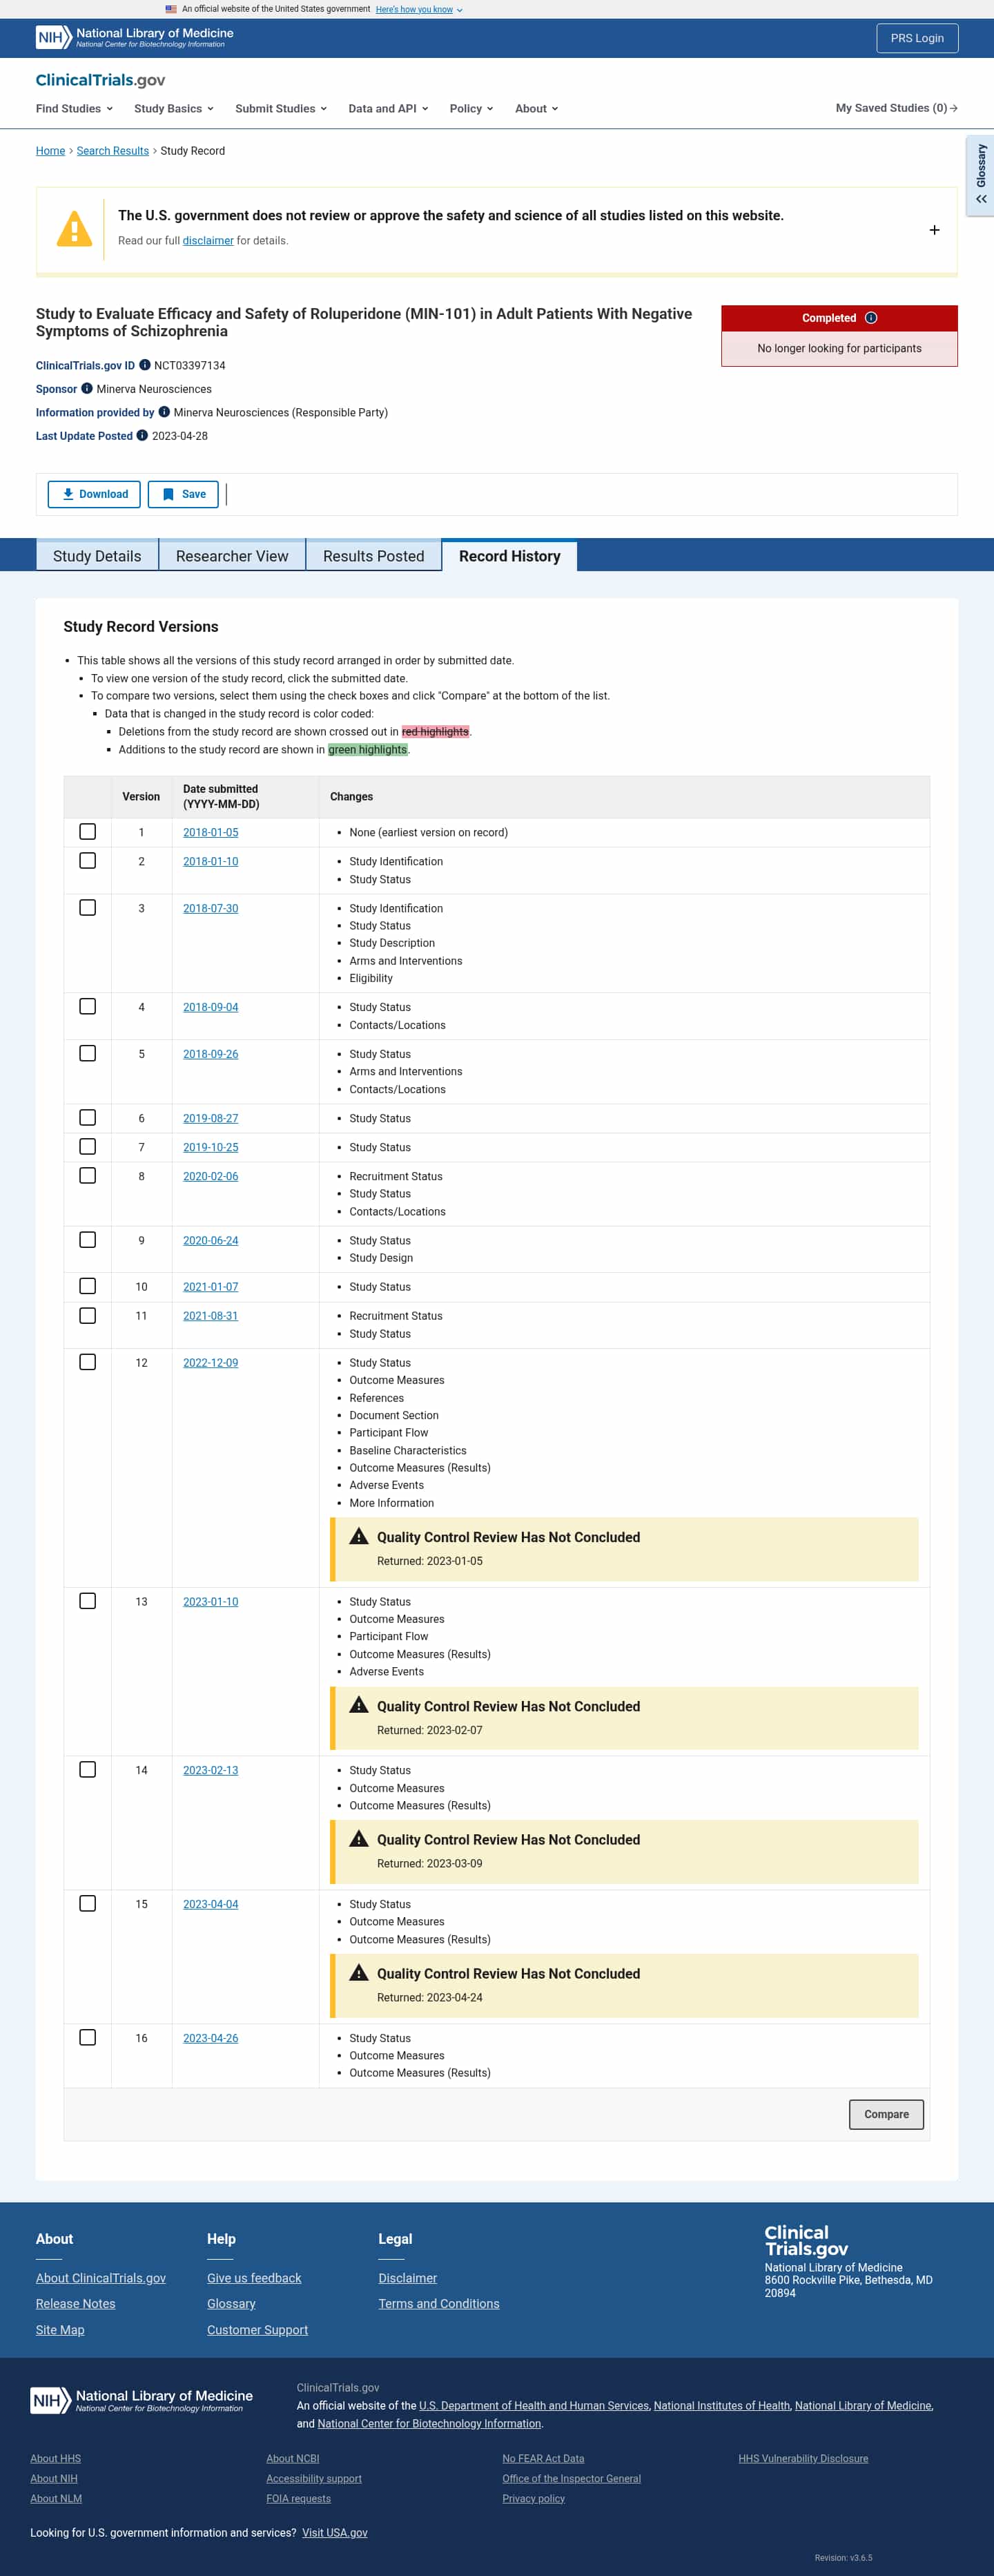Image resolution: width=994 pixels, height=2576 pixels.
Task: Open the About ClinicalTrials.gov footer link
Action: [101, 2278]
